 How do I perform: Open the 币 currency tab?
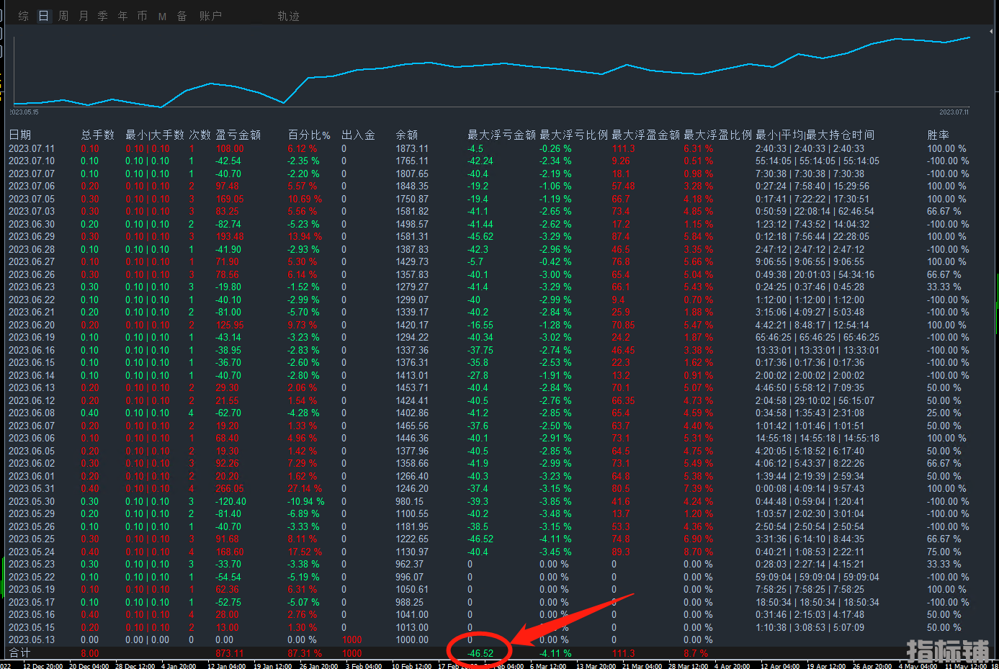tap(142, 16)
